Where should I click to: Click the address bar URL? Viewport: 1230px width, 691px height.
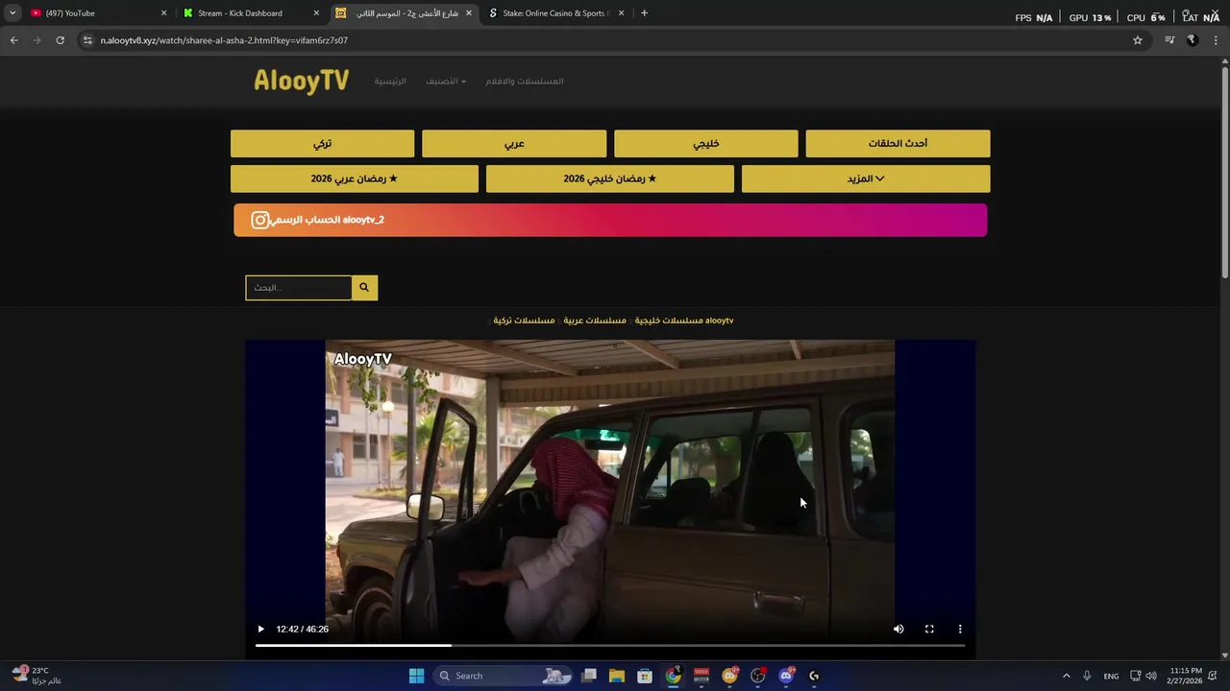click(224, 40)
